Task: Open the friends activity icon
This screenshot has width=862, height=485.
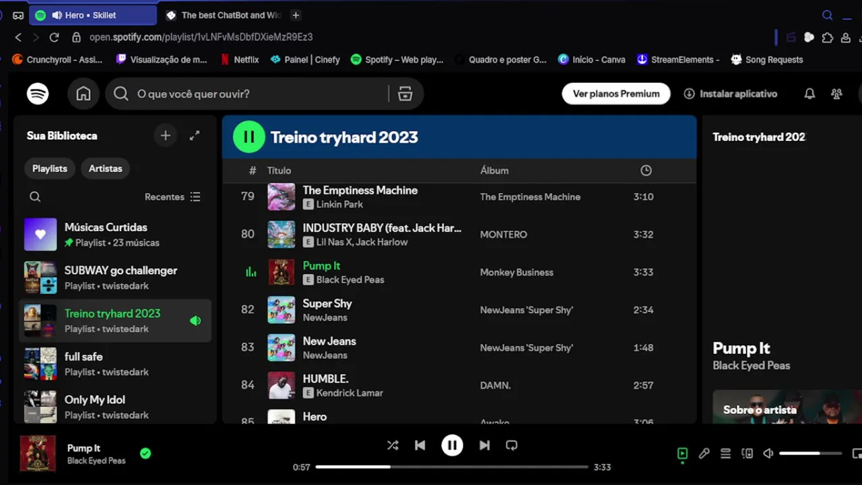Action: coord(836,94)
